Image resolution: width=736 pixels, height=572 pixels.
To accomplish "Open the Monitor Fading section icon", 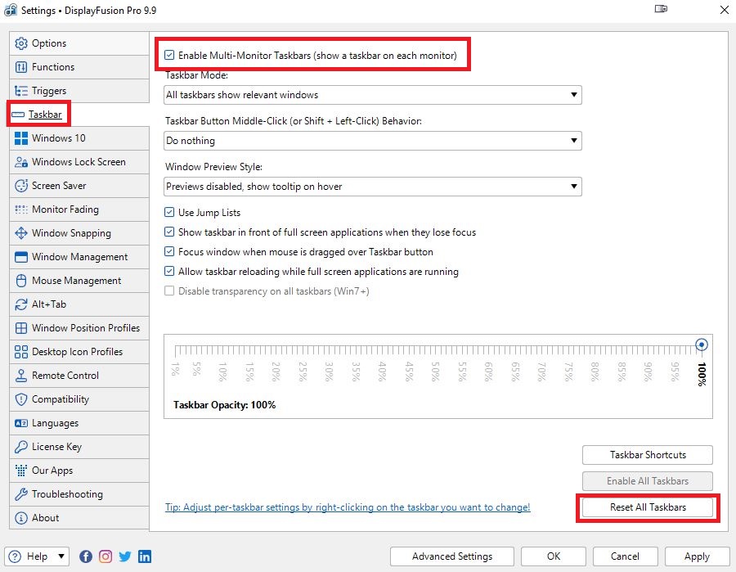I will 21,209.
